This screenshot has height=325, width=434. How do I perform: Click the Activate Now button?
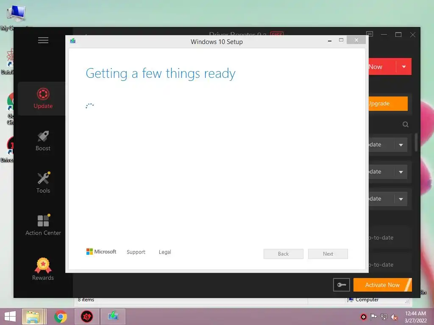point(383,285)
